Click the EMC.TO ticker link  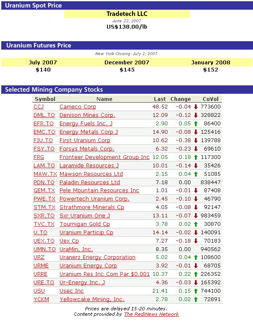point(44,132)
